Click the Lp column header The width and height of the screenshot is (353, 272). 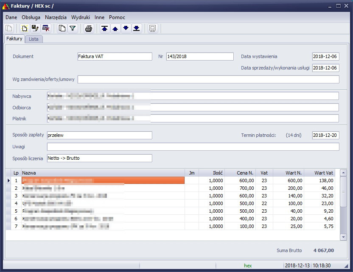tap(16, 173)
